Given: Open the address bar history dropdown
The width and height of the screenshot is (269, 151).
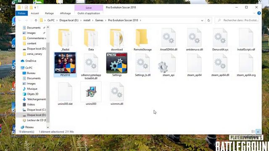Looking at the screenshot, I should click(202, 21).
